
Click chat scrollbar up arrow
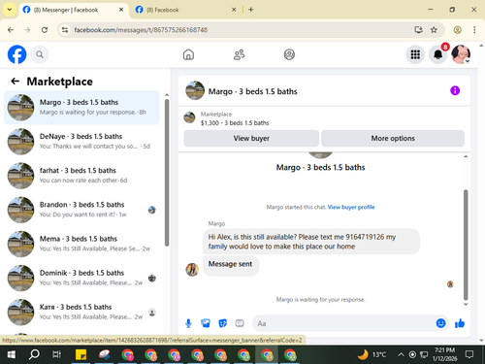pos(466,156)
